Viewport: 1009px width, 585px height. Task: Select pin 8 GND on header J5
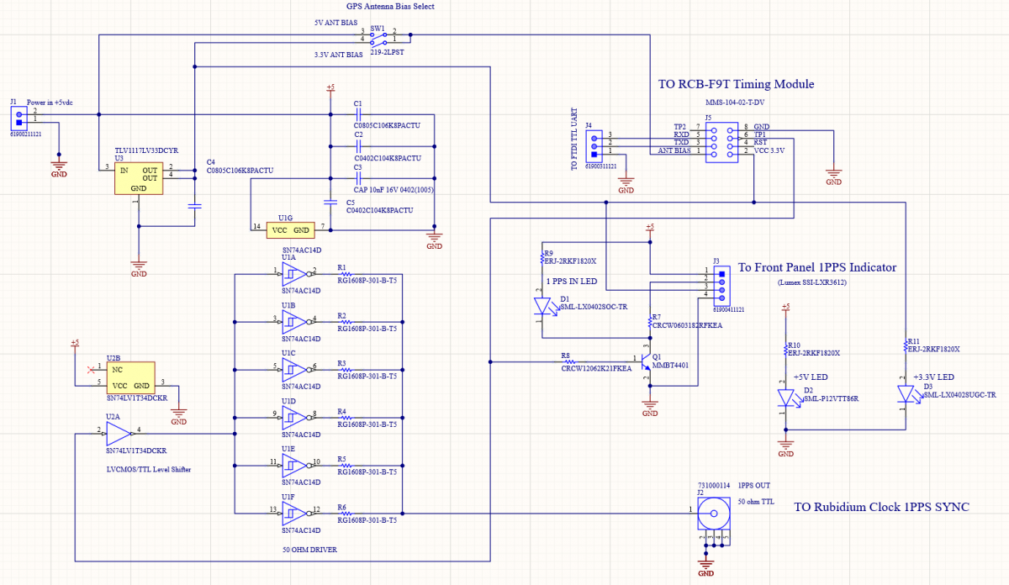(731, 130)
